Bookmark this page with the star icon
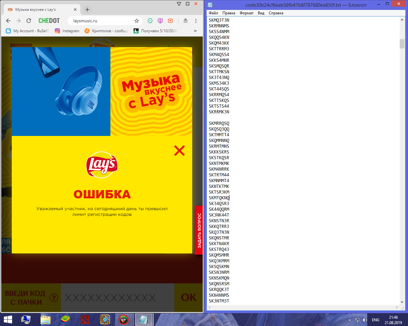This screenshot has height=326, width=408. tap(137, 21)
